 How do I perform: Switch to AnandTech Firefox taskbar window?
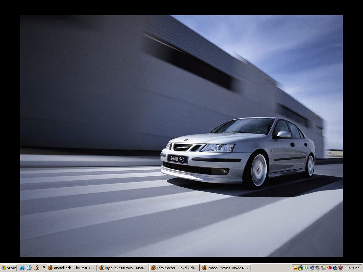pos(72,268)
